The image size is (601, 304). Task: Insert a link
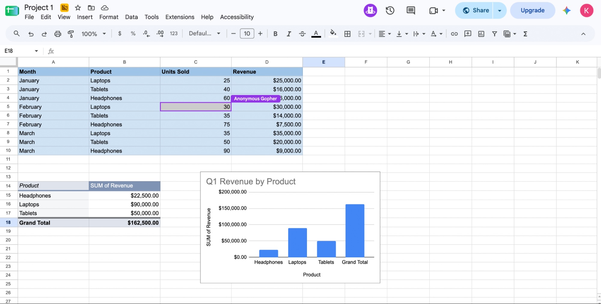point(454,34)
